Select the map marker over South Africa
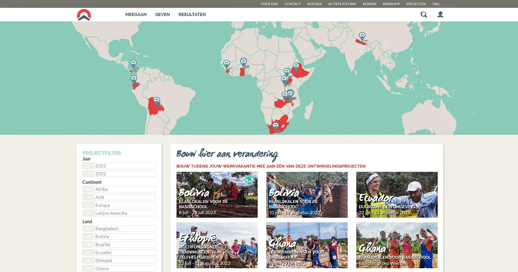The height and width of the screenshot is (272, 518). pos(275,126)
